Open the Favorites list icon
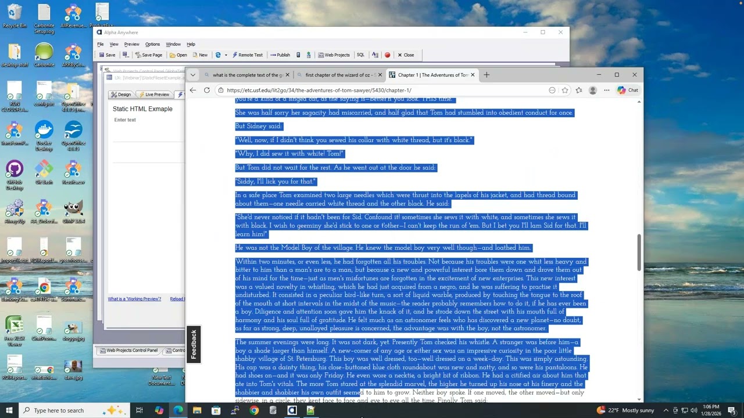 [x=579, y=90]
